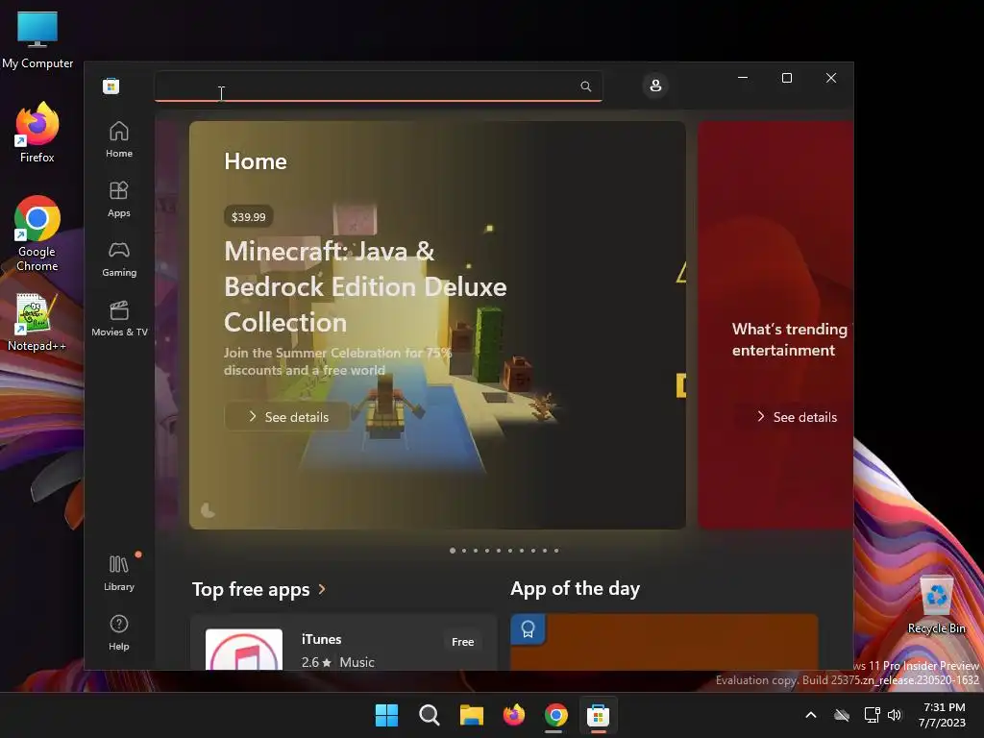Open Minecraft Java & Bedrock Edition title
This screenshot has height=738, width=984.
(365, 286)
